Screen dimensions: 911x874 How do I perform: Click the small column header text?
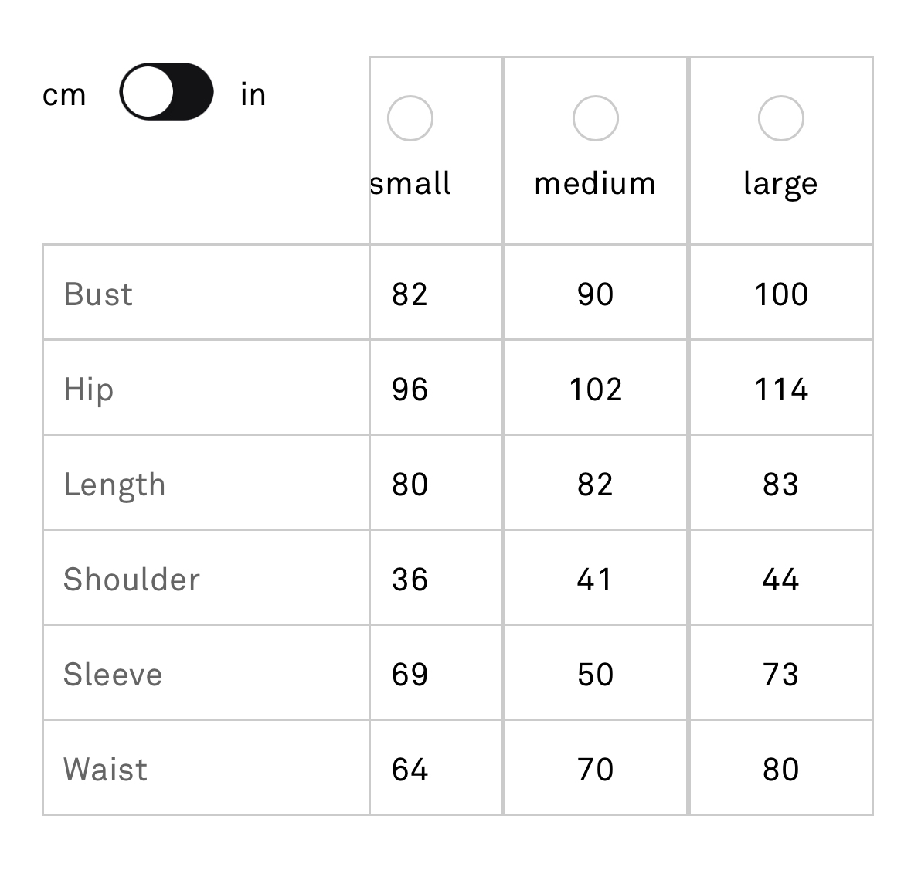click(x=410, y=183)
